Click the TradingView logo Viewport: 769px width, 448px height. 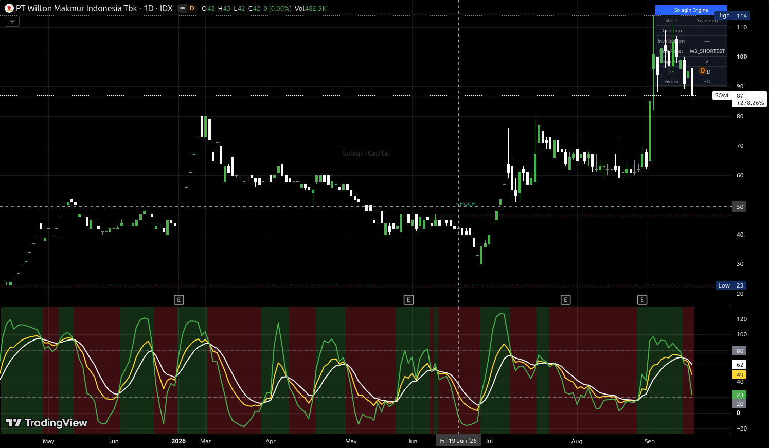(47, 423)
